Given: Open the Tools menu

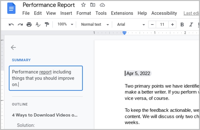Looking at the screenshot, I should point(101,13).
